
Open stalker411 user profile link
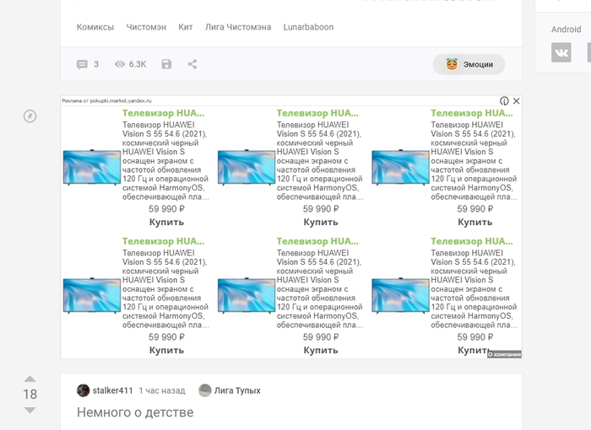click(112, 390)
